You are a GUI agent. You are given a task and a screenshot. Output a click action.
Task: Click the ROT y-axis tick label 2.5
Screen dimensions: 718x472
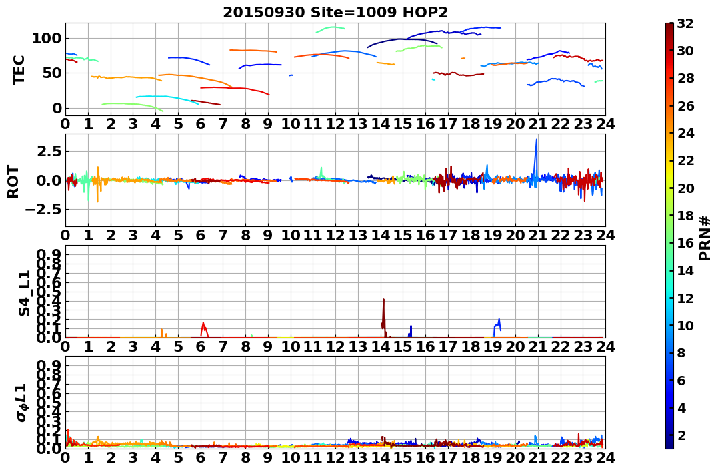click(x=49, y=151)
